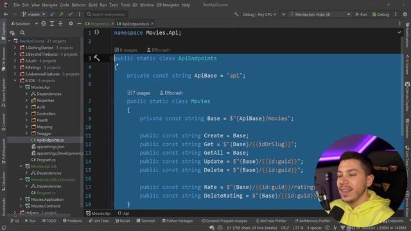The width and height of the screenshot is (411, 231).
Task: Click the search icon in Solution explorer
Action: point(22,33)
